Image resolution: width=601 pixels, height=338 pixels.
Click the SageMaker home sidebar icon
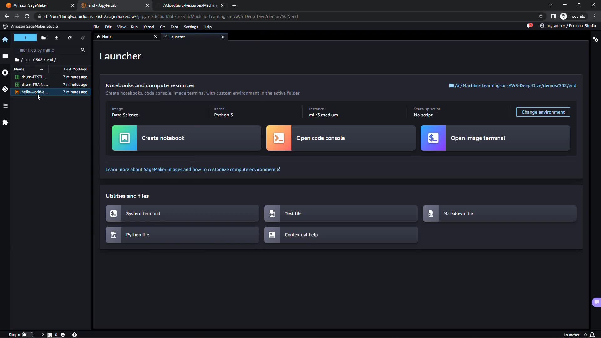tap(5, 39)
